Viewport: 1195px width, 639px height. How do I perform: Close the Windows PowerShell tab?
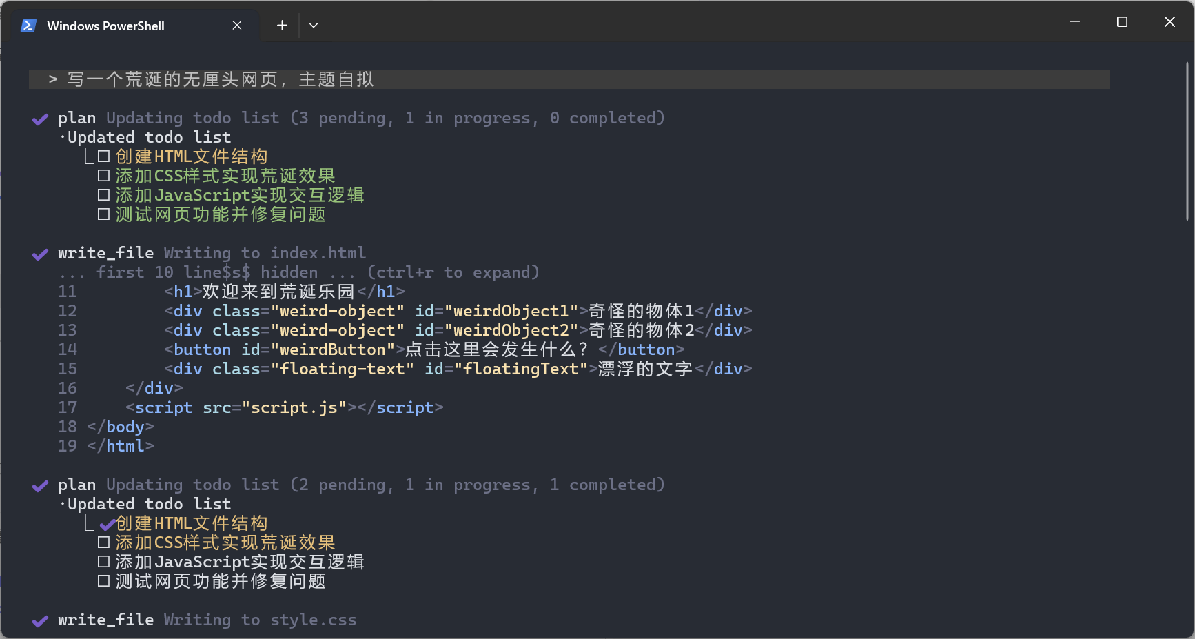pyautogui.click(x=237, y=26)
